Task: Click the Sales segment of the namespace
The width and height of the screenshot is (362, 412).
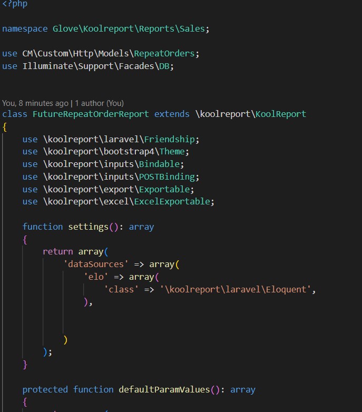Action: (x=192, y=29)
